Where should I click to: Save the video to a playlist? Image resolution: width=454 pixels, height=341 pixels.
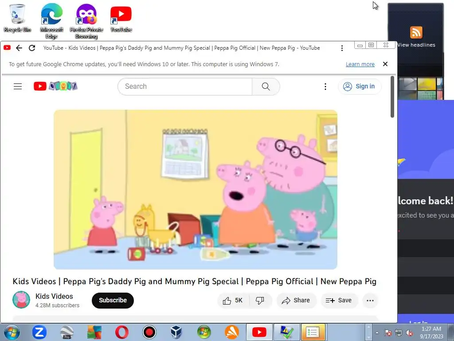tap(339, 301)
